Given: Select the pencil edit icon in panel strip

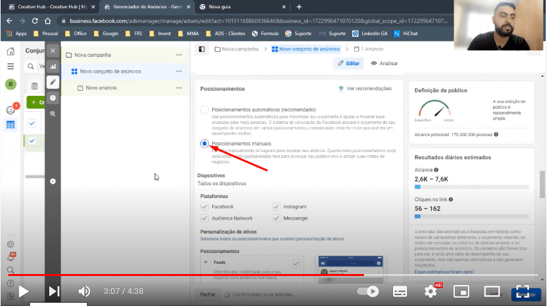Looking at the screenshot, I should (x=52, y=82).
